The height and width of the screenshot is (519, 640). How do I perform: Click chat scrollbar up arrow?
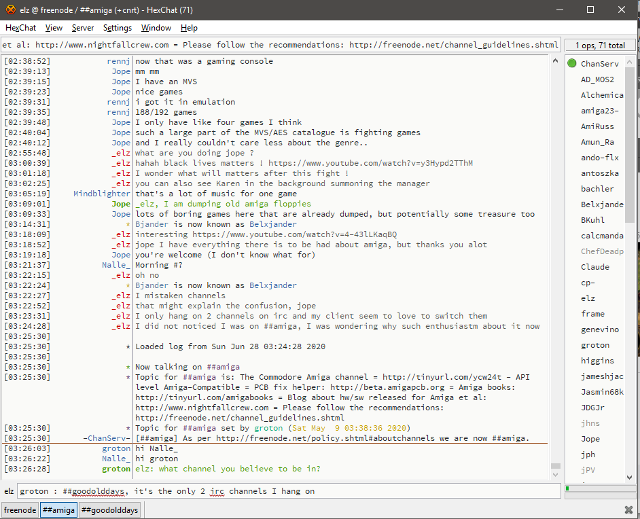point(555,60)
